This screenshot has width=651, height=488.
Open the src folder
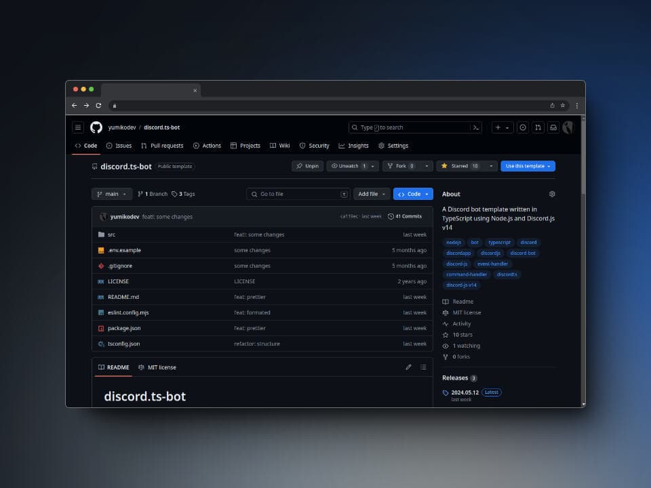coord(111,235)
